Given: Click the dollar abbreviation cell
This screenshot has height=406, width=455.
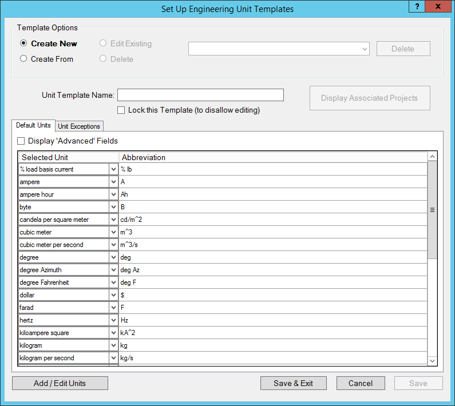Looking at the screenshot, I should click(x=272, y=295).
